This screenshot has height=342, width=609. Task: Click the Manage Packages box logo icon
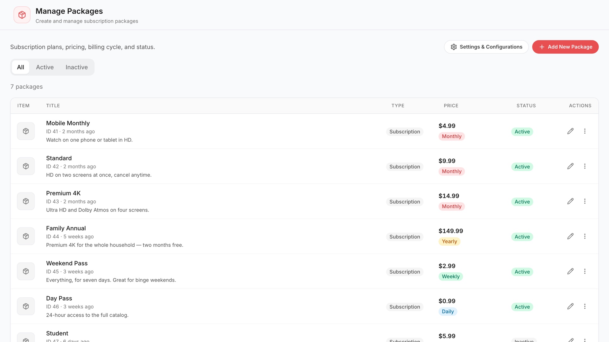coord(22,15)
